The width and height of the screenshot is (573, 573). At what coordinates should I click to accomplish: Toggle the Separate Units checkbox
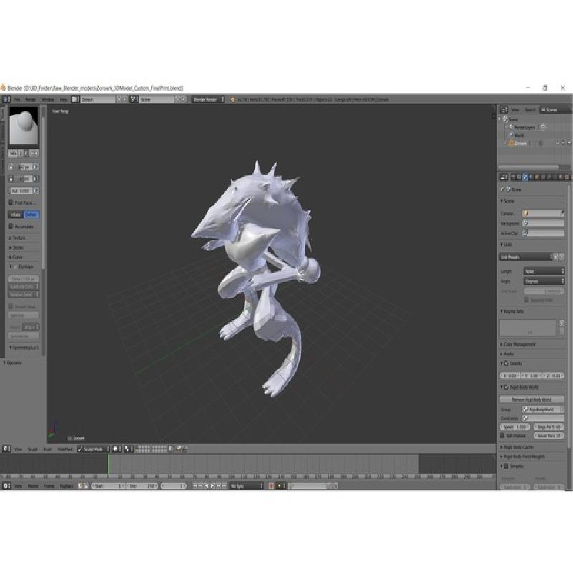(526, 299)
